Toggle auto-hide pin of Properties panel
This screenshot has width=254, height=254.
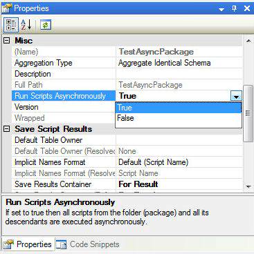(234, 9)
